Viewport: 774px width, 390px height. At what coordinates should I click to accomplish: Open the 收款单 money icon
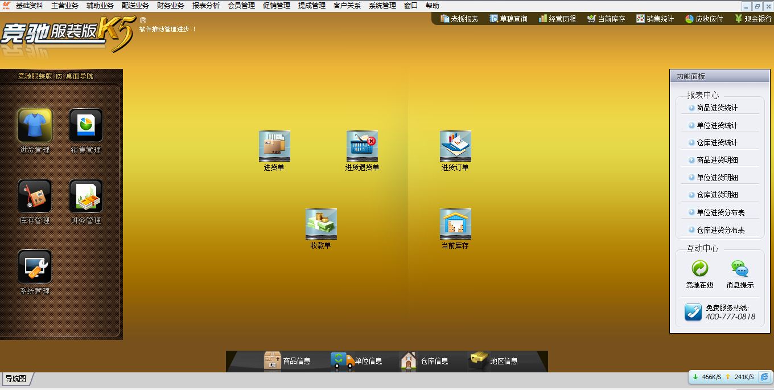click(x=321, y=224)
